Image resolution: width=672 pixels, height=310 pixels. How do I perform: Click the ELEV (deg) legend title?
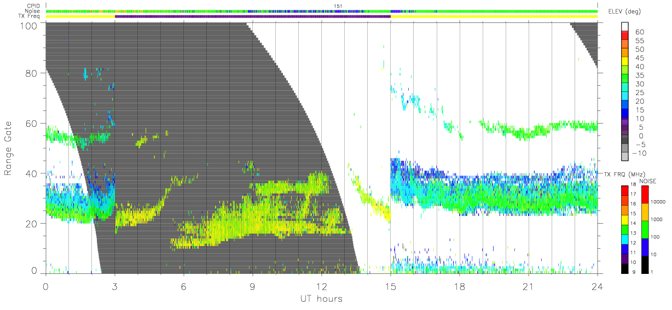pos(624,12)
